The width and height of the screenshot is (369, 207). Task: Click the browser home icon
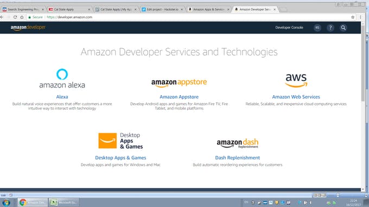tap(22, 17)
